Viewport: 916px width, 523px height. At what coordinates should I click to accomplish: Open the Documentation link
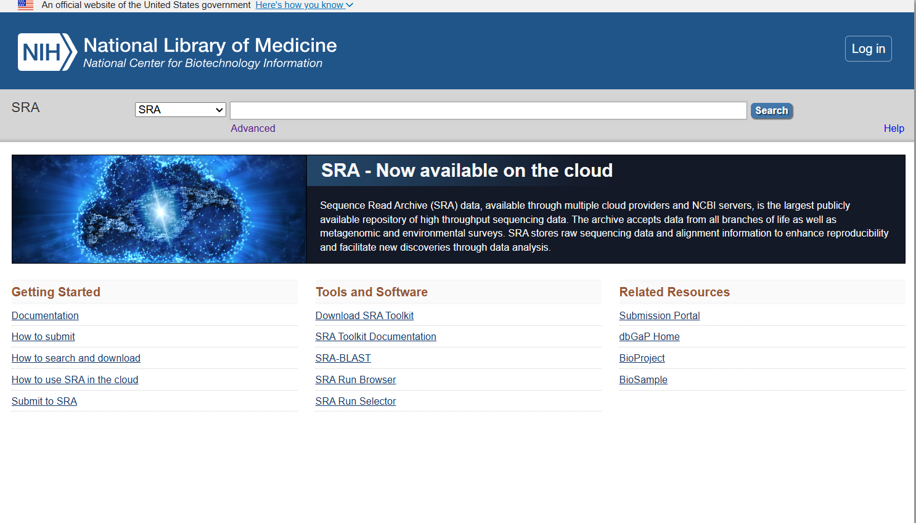coord(45,315)
